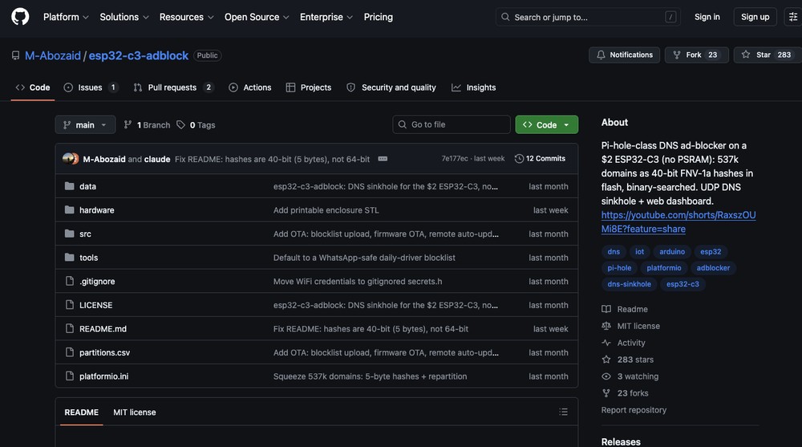Open the YouTube shorts link
The width and height of the screenshot is (802, 447).
click(678, 221)
